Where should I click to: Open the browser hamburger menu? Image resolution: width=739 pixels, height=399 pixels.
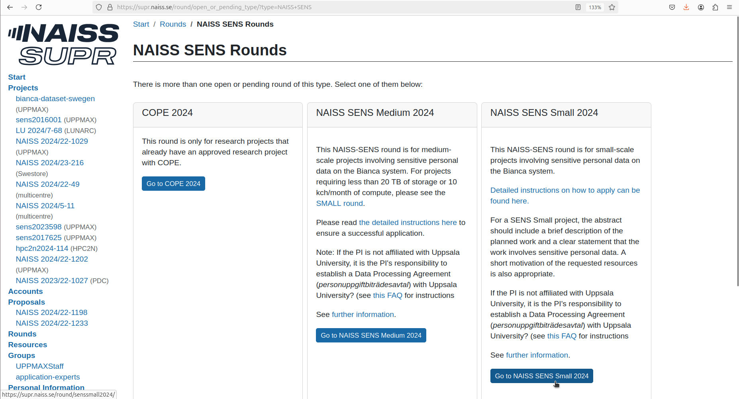coord(730,7)
